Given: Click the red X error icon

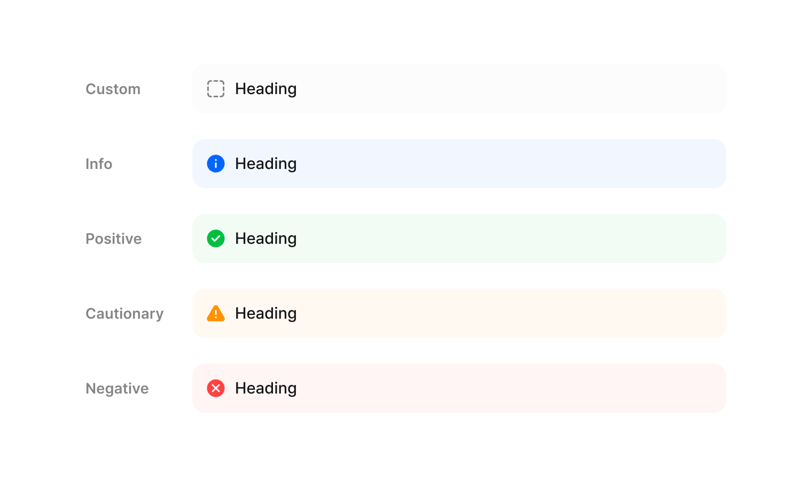Looking at the screenshot, I should coord(216,388).
